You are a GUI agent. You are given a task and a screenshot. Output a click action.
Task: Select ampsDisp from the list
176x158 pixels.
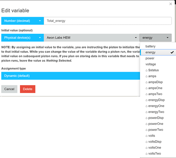tap(158, 82)
